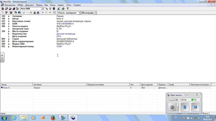
Task: Open the Текст. материал type dropdown
Action: click(79, 13)
